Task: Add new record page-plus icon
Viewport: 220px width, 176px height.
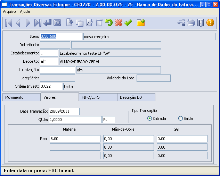Action: pyautogui.click(x=70, y=23)
